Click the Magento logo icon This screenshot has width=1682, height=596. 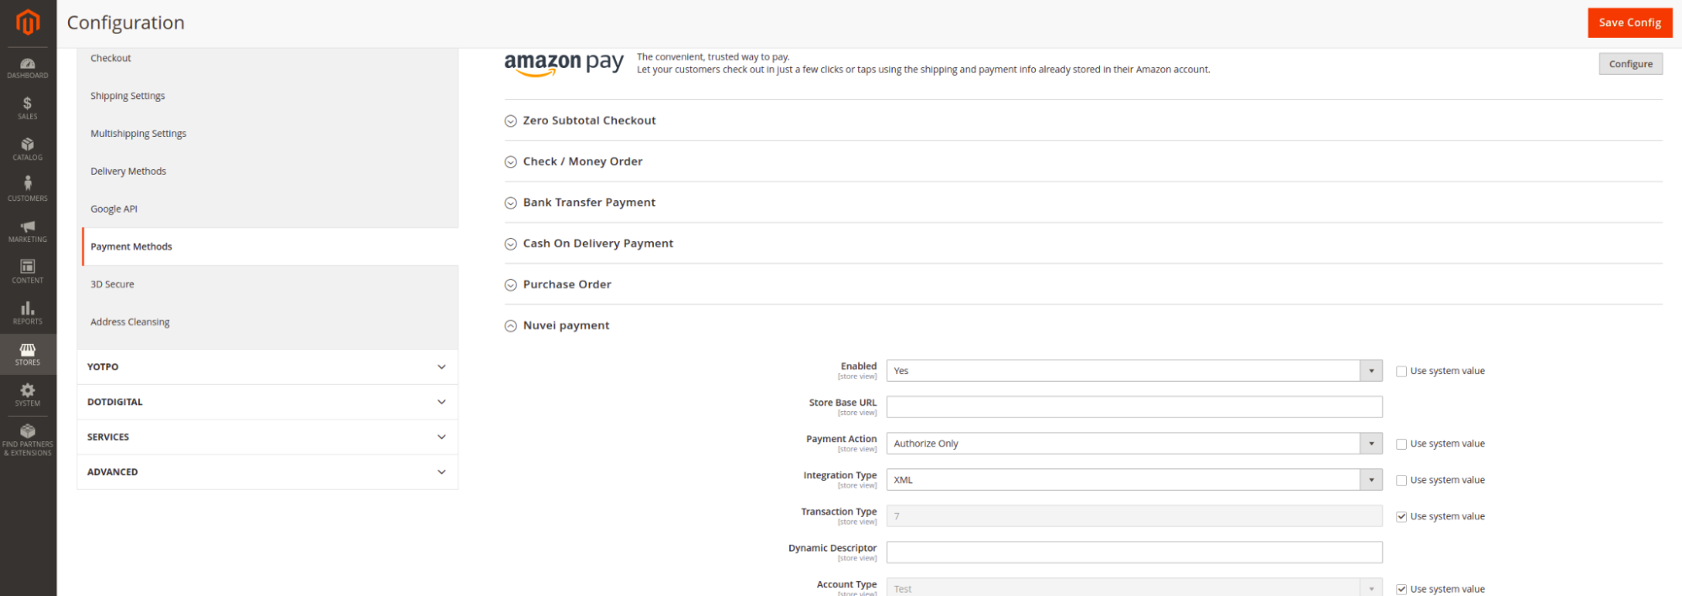coord(28,22)
